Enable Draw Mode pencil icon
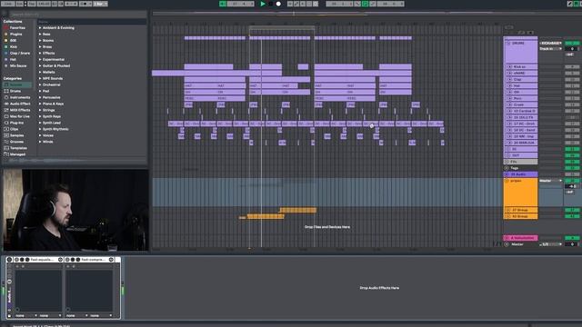This screenshot has height=327, width=582. coord(570,4)
